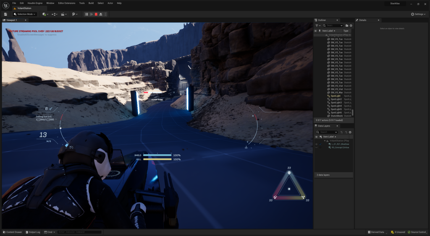Image resolution: width=430 pixels, height=236 pixels.
Task: Open the Outliner settings gear
Action: tap(351, 26)
